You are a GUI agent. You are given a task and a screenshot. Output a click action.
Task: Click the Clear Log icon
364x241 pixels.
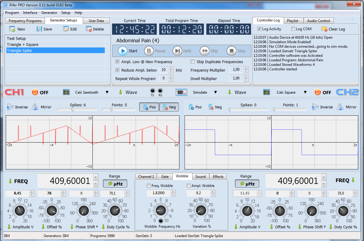(x=324, y=29)
